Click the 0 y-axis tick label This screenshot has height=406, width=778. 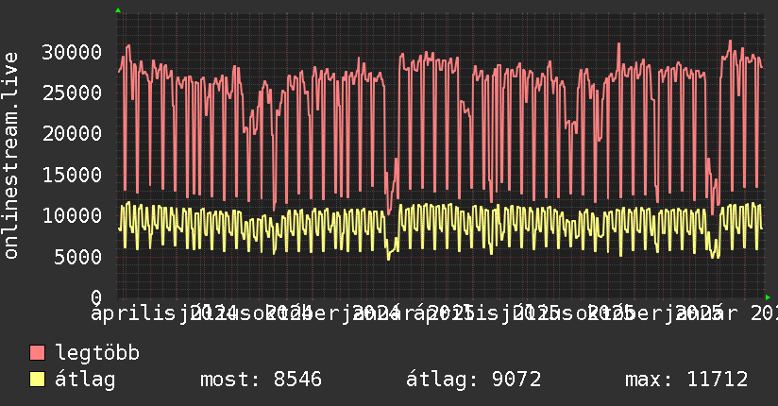pos(97,297)
